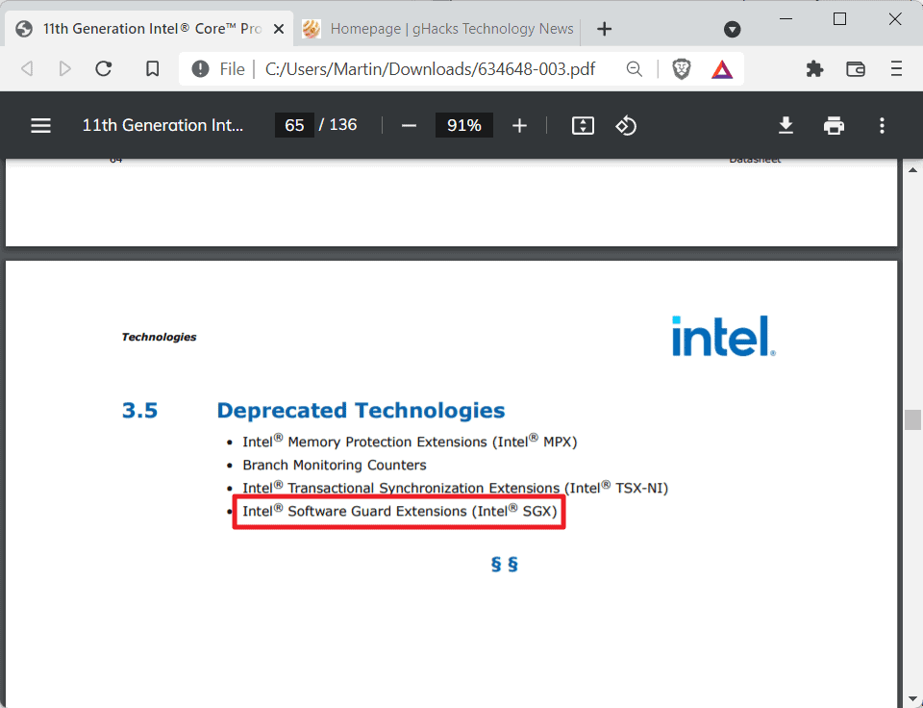Toggle fit-to-page view mode

coord(582,125)
